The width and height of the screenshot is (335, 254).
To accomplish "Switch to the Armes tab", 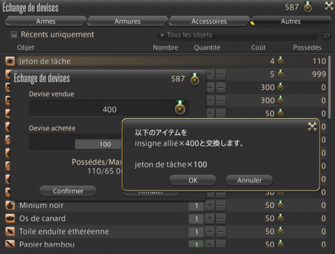I will (45, 21).
